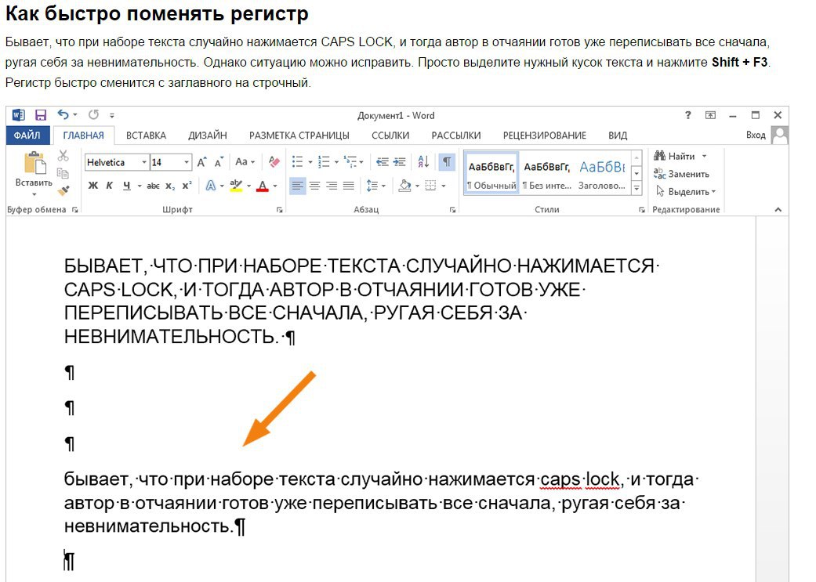Apply the Заголово... heading style
This screenshot has height=582, width=816.
pyautogui.click(x=602, y=174)
